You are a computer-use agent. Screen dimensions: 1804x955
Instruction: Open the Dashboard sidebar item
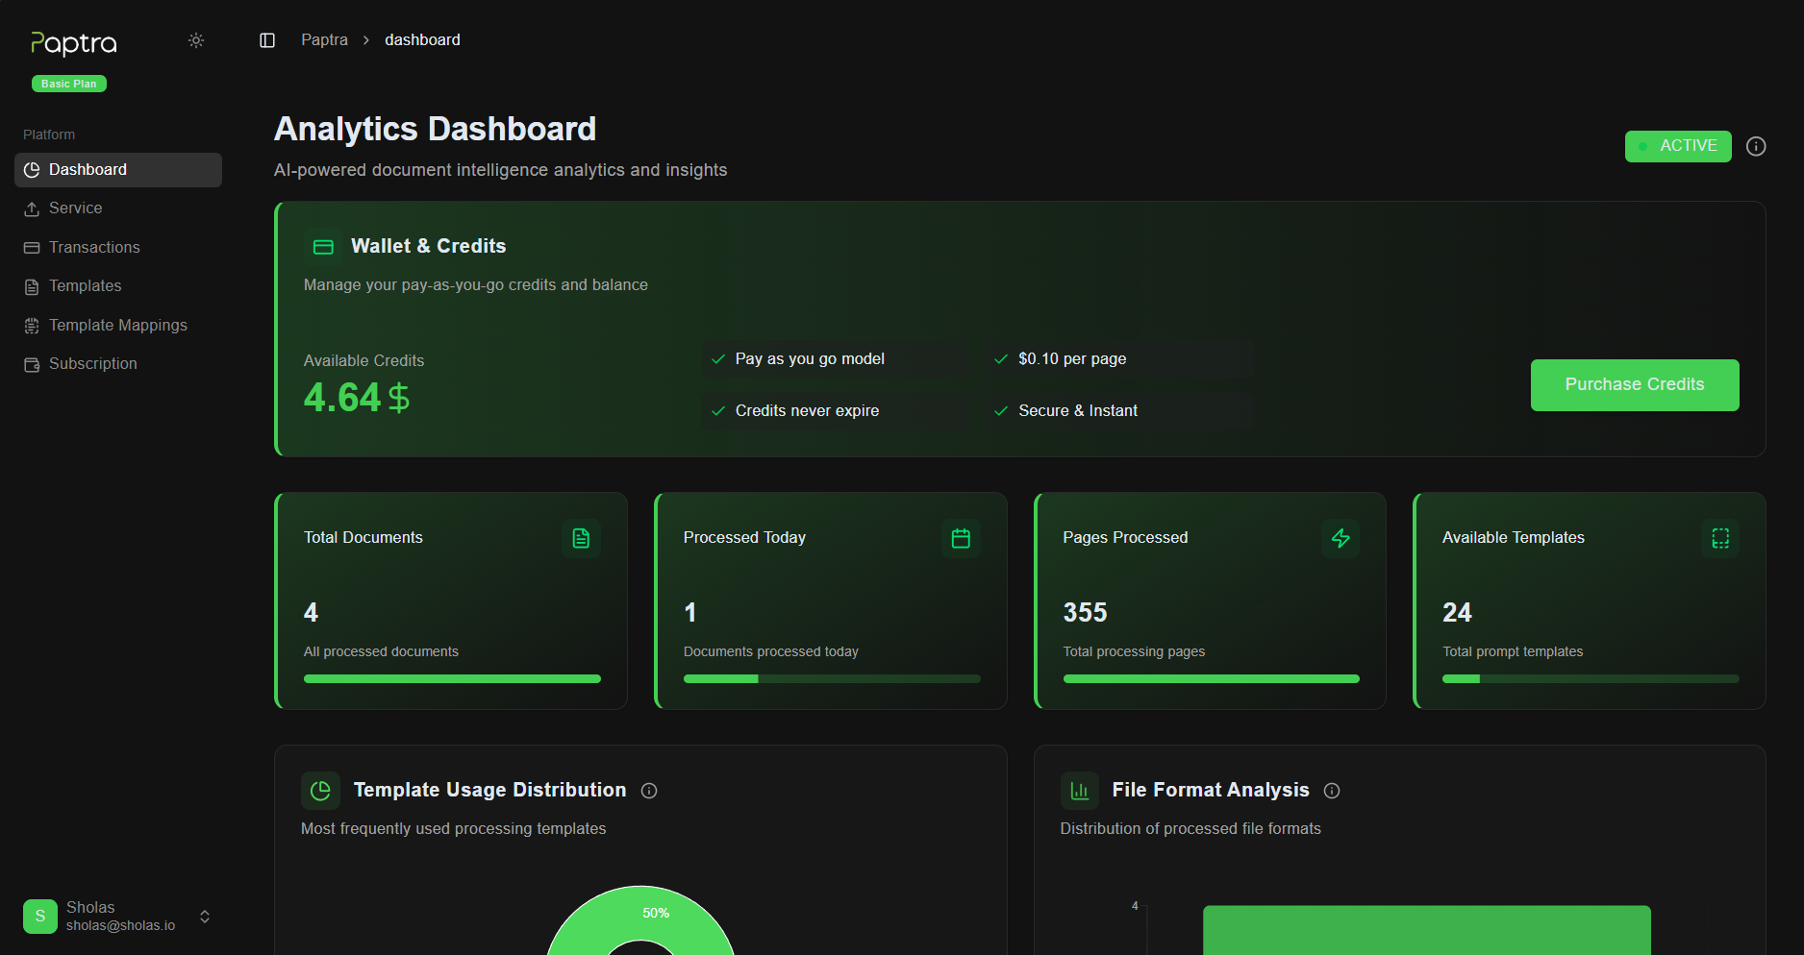click(x=118, y=170)
